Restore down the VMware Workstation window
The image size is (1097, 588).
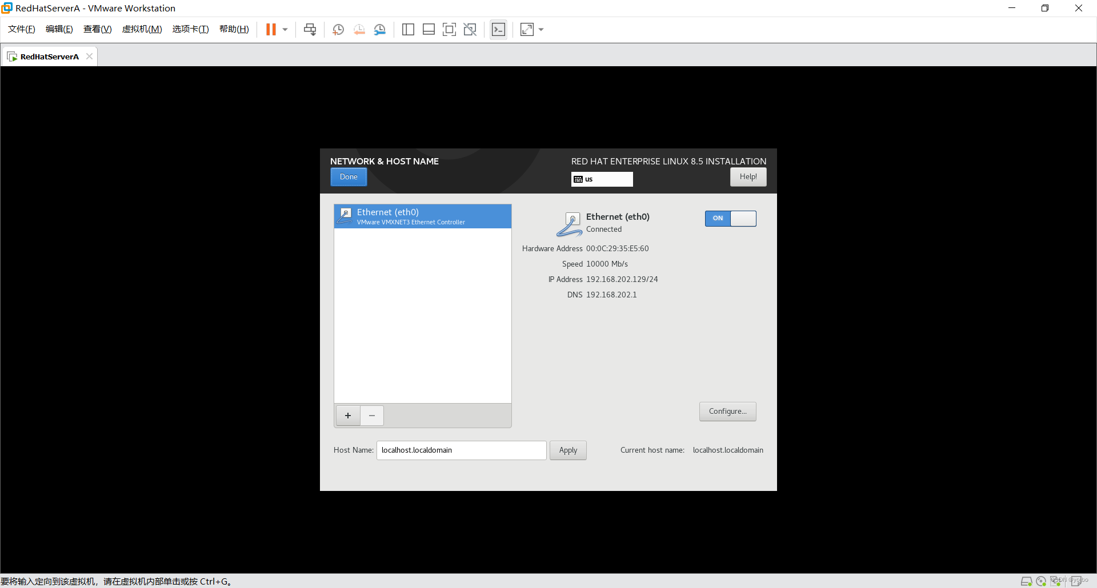coord(1045,8)
